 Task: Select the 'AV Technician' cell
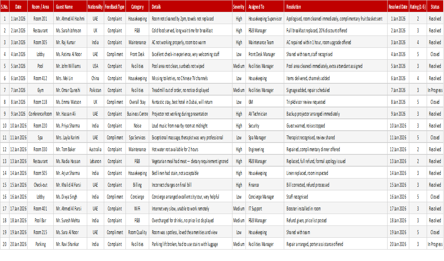tap(265, 114)
